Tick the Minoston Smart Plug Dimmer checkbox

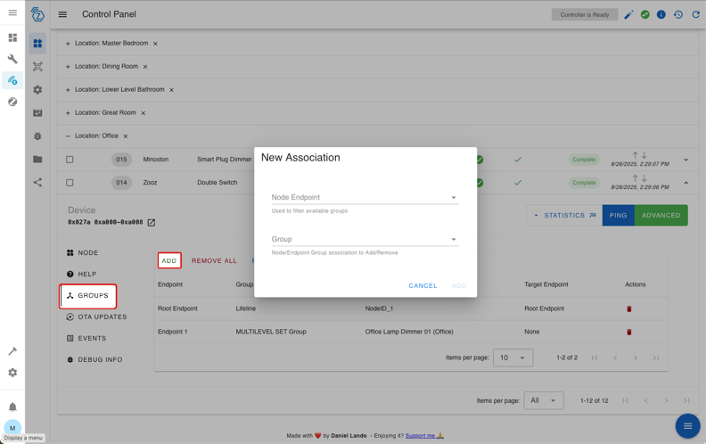(70, 160)
